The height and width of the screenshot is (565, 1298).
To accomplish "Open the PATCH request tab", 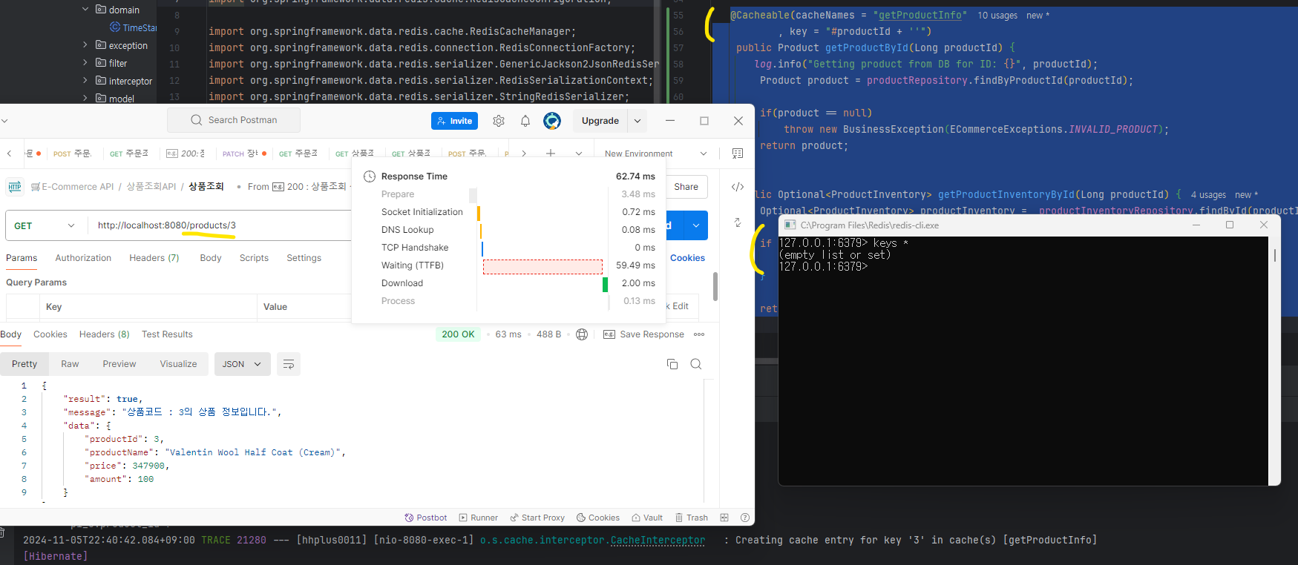I will [x=243, y=153].
